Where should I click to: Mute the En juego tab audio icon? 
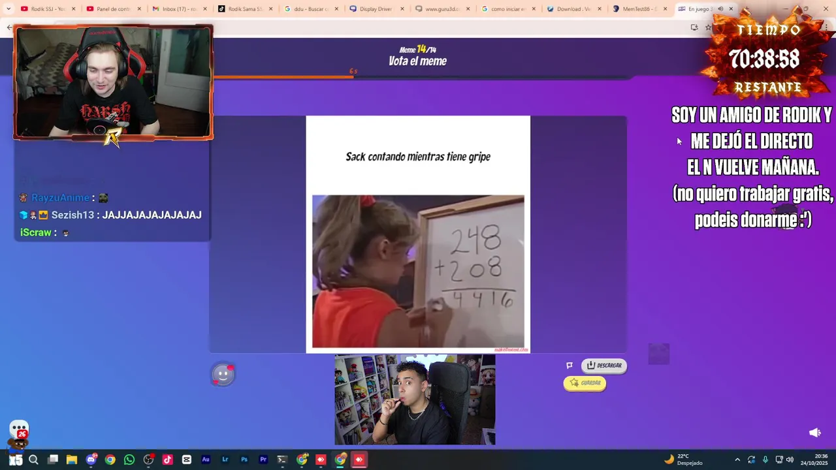tap(720, 9)
